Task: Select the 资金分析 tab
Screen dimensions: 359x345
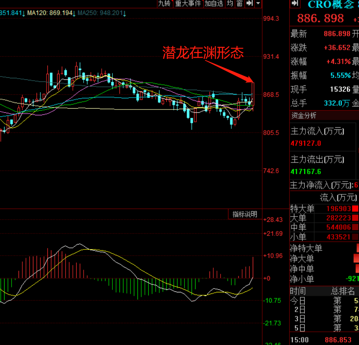Action: pyautogui.click(x=304, y=115)
